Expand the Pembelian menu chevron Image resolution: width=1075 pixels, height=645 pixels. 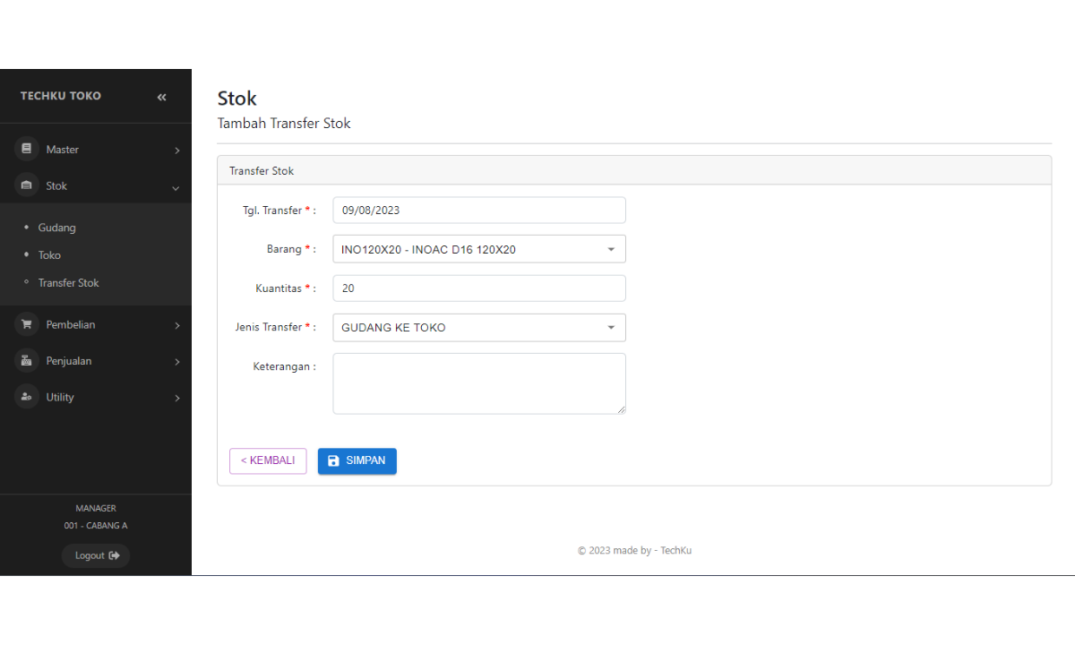point(176,325)
